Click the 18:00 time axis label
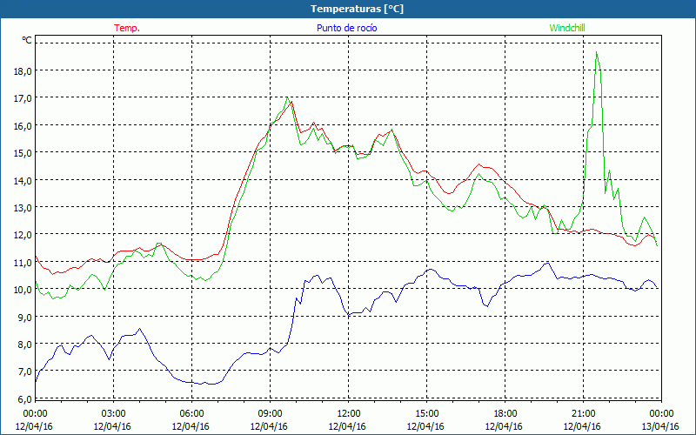The height and width of the screenshot is (435, 696). tap(505, 413)
